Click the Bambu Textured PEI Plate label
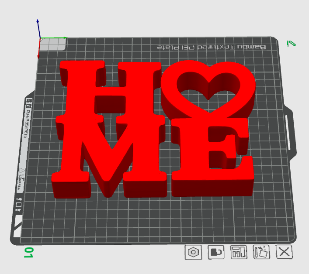This screenshot has width=309, height=274. pos(212,47)
